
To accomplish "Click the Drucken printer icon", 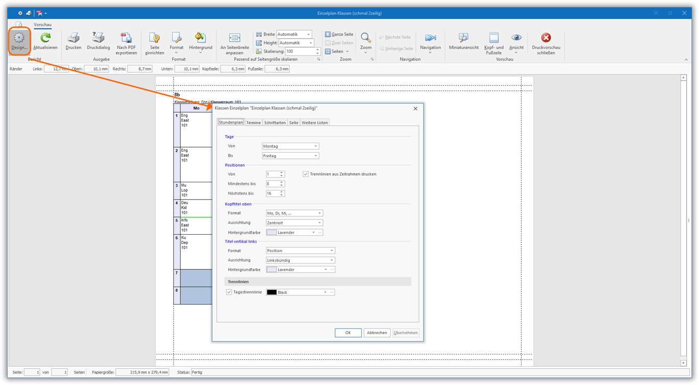I will (x=73, y=38).
